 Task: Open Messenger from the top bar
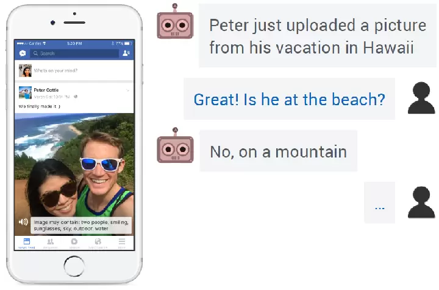click(x=23, y=54)
